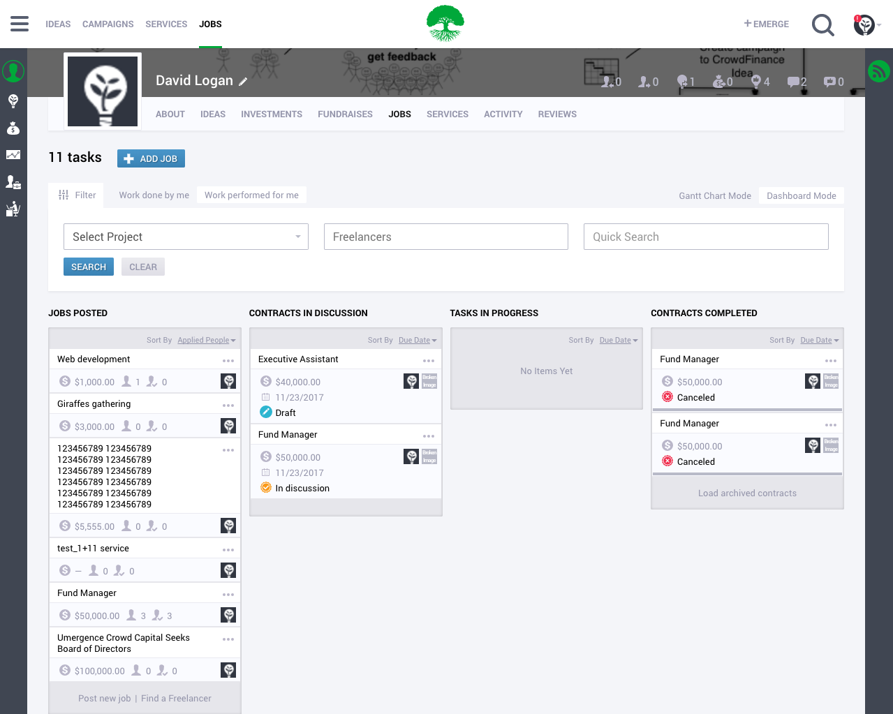Click the CLEAR button
Screen dimensions: 893x714
click(143, 267)
